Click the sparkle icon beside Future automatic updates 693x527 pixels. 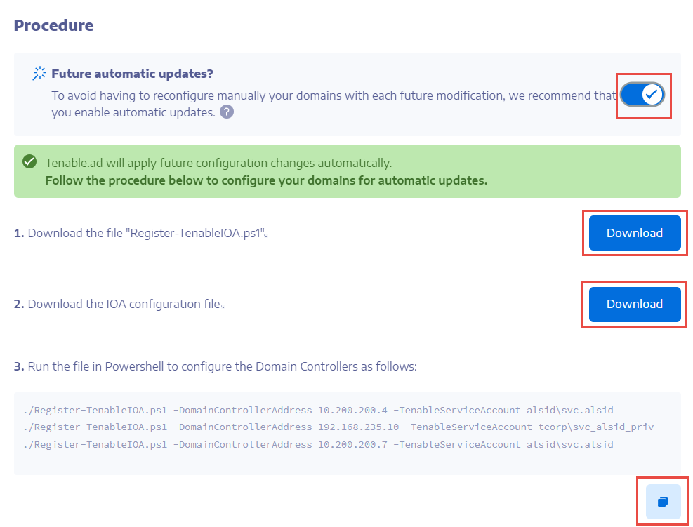39,74
